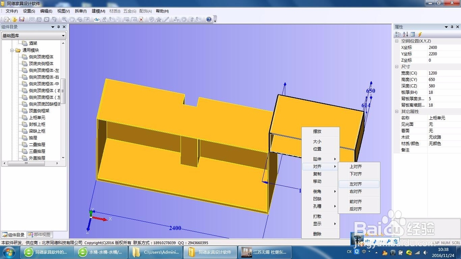Click the 板厚(BH) value field 18
The height and width of the screenshot is (259, 461).
[x=443, y=92]
